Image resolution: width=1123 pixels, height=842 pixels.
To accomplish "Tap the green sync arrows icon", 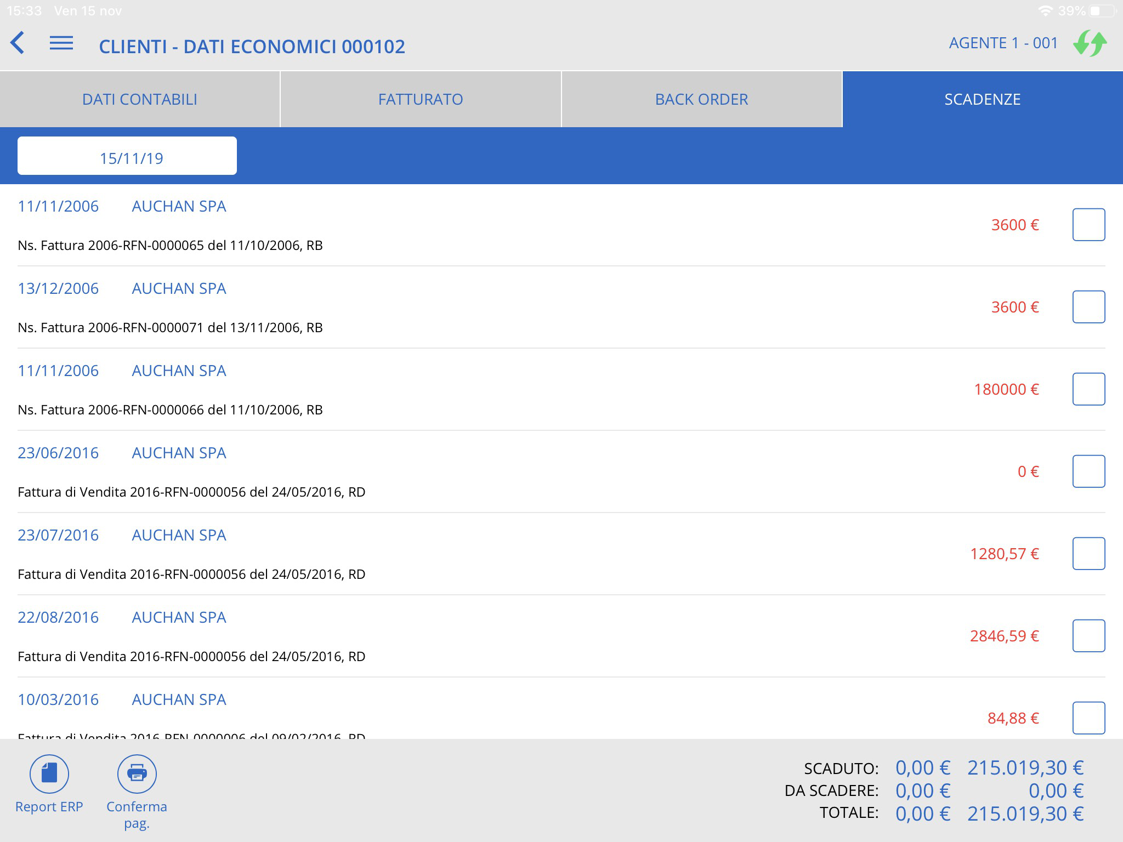I will click(x=1090, y=43).
